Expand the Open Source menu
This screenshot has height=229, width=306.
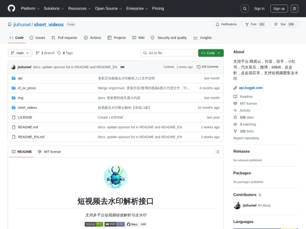pos(108,8)
